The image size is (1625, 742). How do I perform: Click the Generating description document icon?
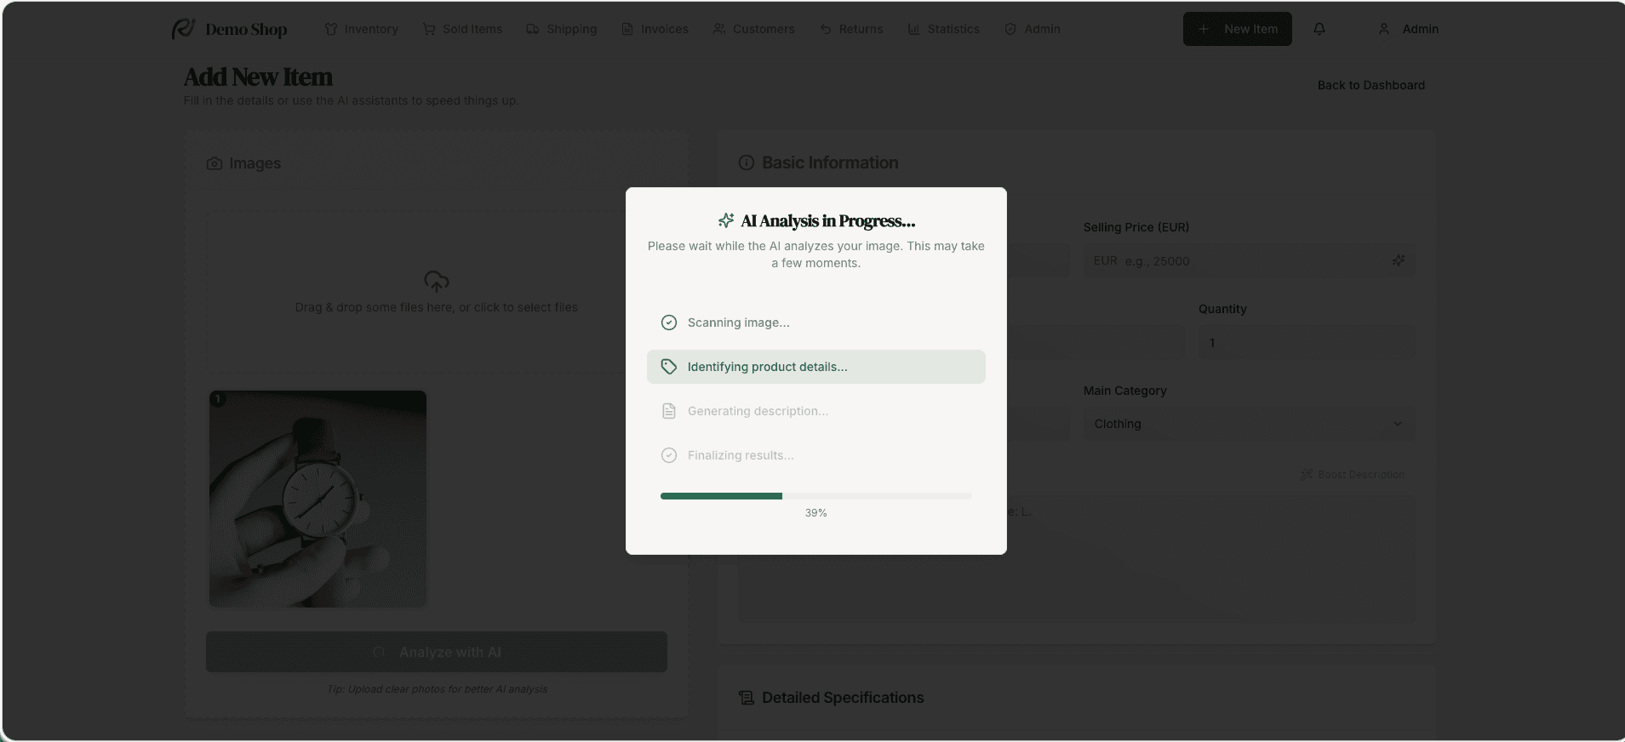669,411
